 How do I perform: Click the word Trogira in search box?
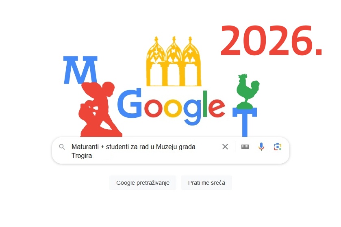point(82,156)
